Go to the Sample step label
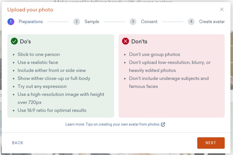Viewport: 233px width, 155px height. click(x=92, y=22)
